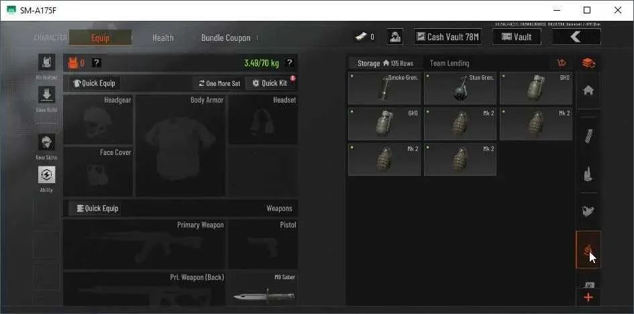The image size is (634, 314).
Task: Select the Stun Gren. item
Action: click(x=460, y=88)
